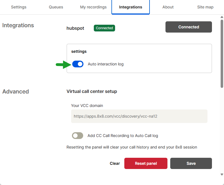Enable Add CC Call Recording toggle
The image size is (224, 185).
pyautogui.click(x=78, y=136)
